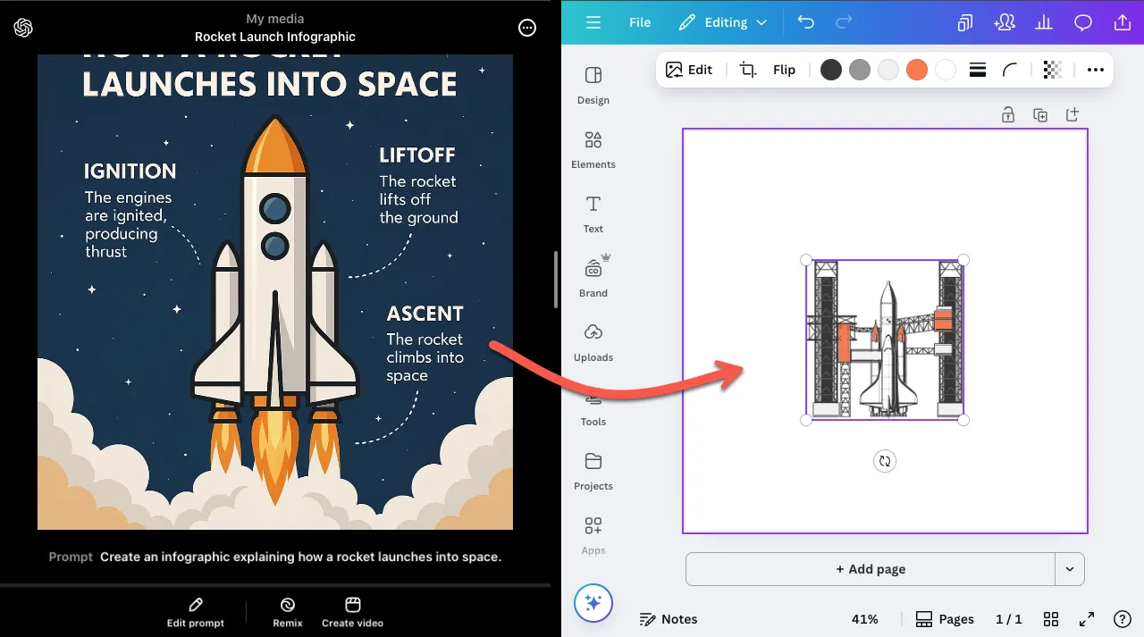Open the Tools tab in sidebar

593,409
